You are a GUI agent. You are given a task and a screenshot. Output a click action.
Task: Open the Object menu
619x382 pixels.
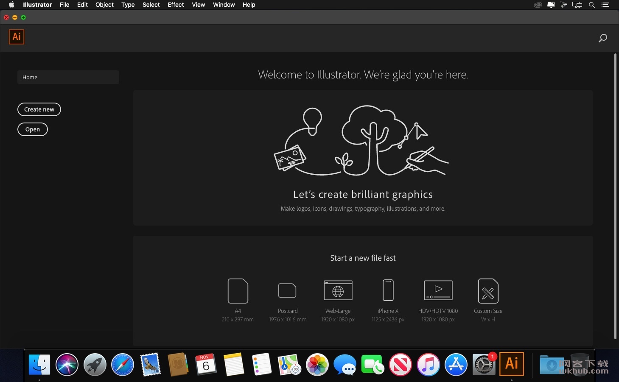tap(104, 5)
